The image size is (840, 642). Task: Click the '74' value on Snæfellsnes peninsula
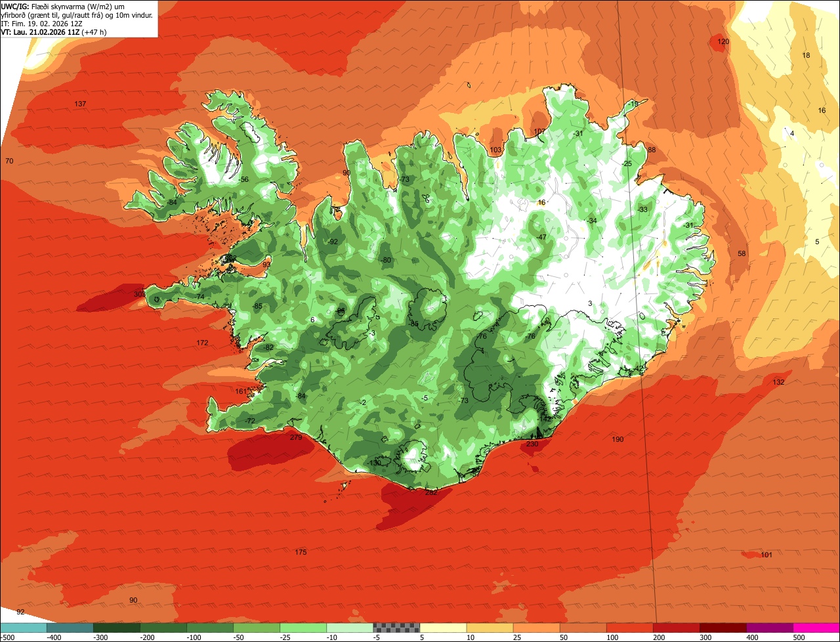[x=200, y=297]
